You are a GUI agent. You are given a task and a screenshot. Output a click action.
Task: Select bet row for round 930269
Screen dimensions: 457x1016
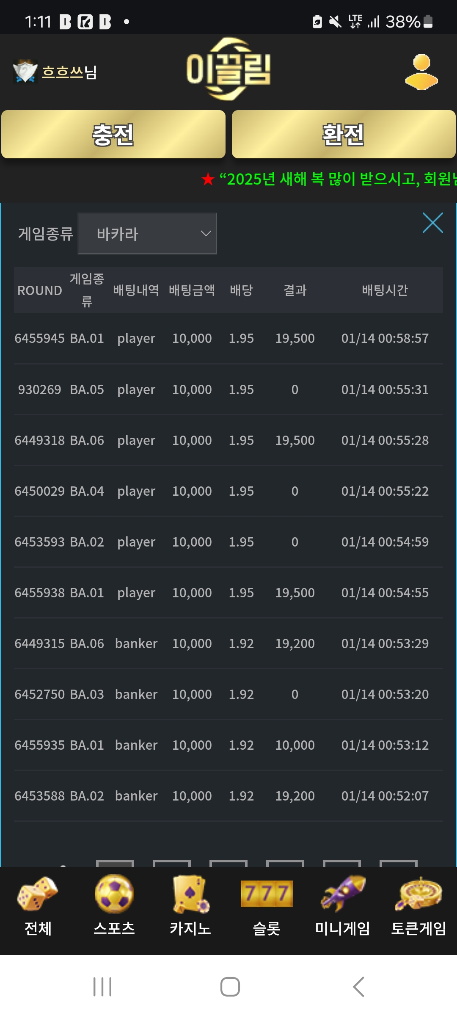click(x=228, y=389)
